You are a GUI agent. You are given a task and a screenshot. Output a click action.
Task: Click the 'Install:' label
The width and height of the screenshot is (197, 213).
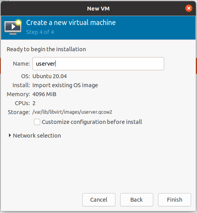[x=21, y=85]
